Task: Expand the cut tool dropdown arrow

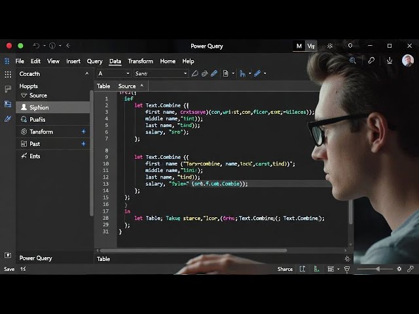Action: point(250,73)
